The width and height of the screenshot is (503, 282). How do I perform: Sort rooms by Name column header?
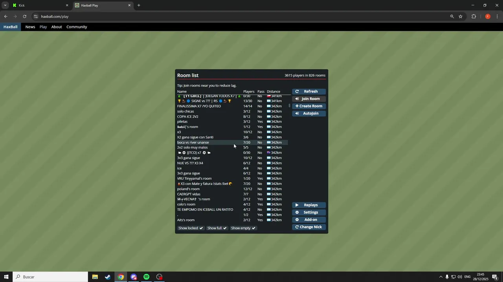pos(182,92)
